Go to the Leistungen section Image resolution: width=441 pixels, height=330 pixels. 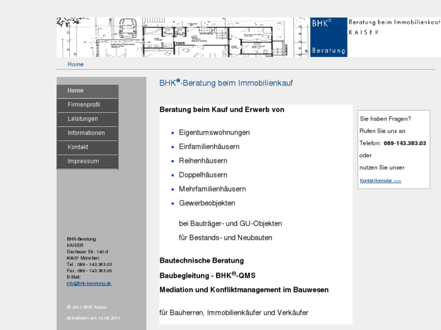(x=87, y=119)
